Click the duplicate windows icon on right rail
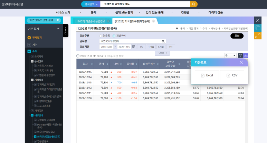This screenshot has width=267, height=143. (x=258, y=28)
